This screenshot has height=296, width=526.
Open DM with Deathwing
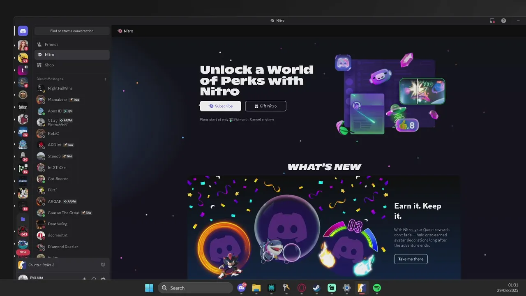(x=72, y=224)
